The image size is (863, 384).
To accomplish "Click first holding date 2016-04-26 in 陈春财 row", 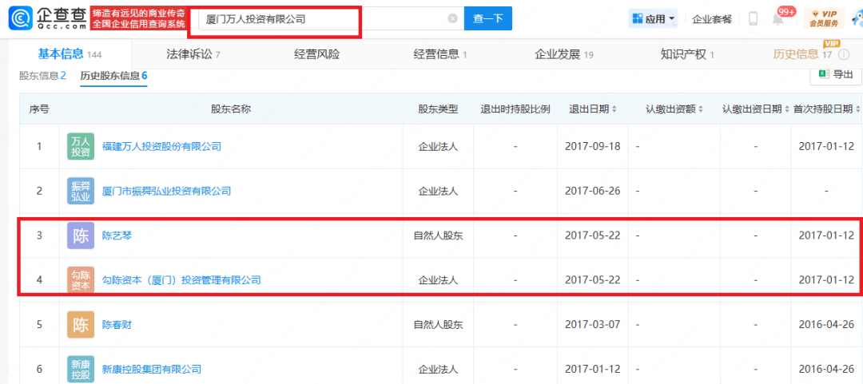I will point(827,325).
